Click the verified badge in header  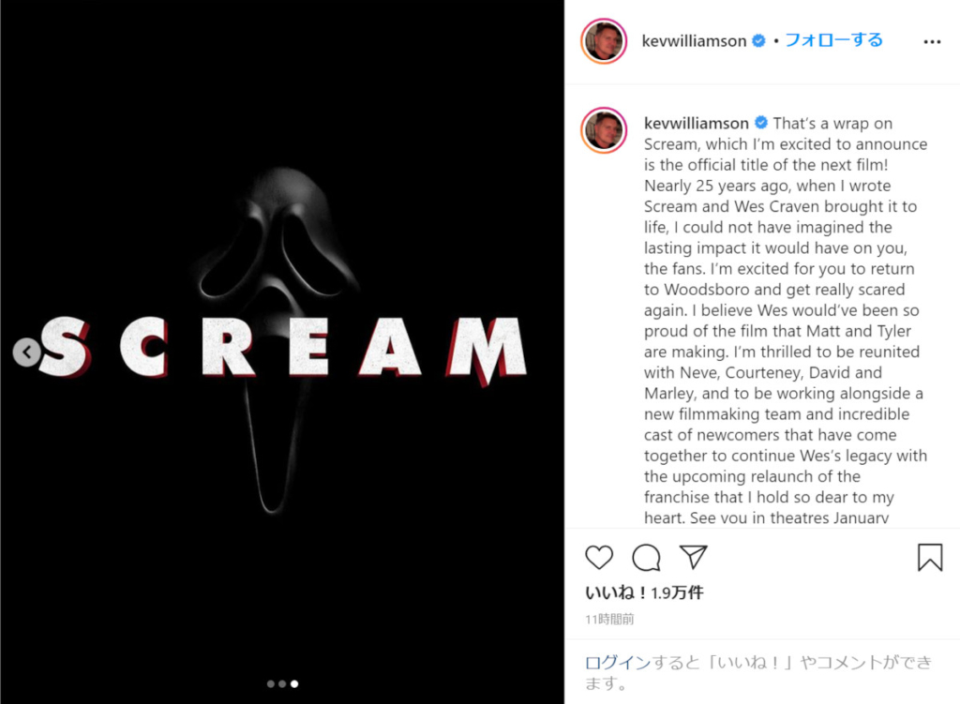coord(758,40)
